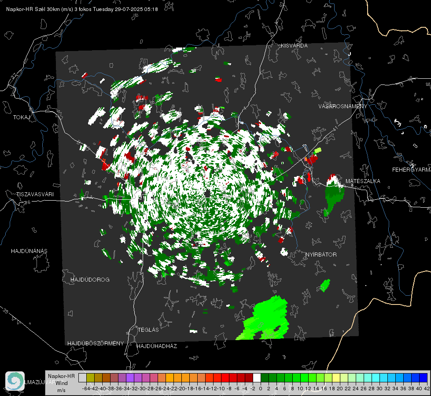Click road number 41 label
Screen dimensions: 431x396
[x=335, y=128]
